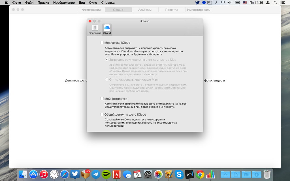The width and height of the screenshot is (290, 181).
Task: Launch App Store from the Dock
Action: [33, 174]
